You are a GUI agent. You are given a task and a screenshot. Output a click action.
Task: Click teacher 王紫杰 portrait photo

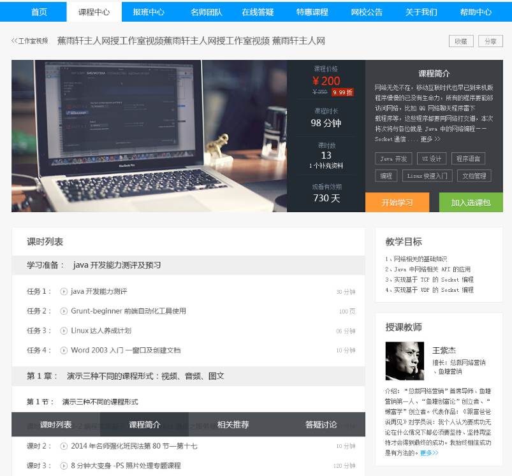[404, 361]
